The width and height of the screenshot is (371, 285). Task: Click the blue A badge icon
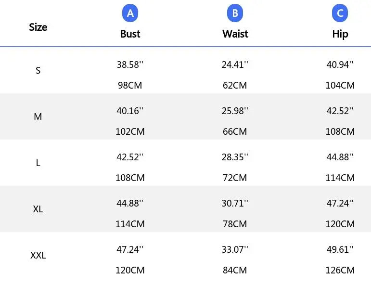(x=130, y=13)
